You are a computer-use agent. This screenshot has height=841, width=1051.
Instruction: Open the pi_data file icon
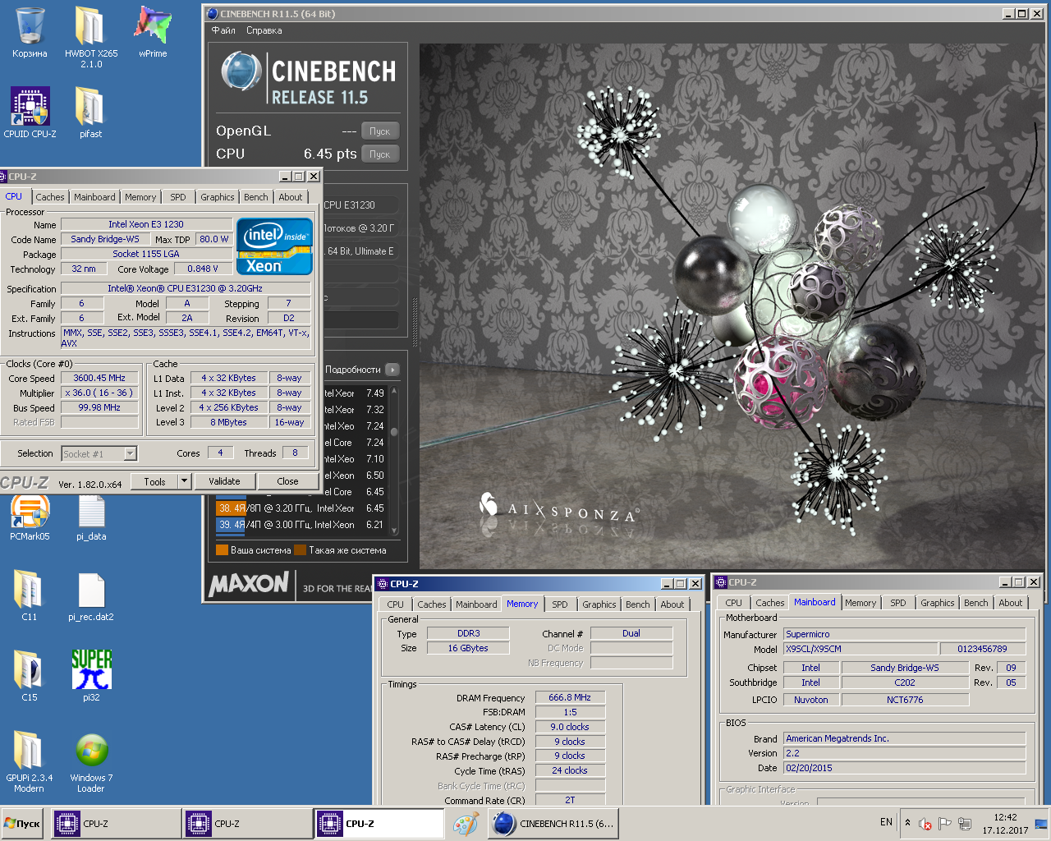pos(91,517)
